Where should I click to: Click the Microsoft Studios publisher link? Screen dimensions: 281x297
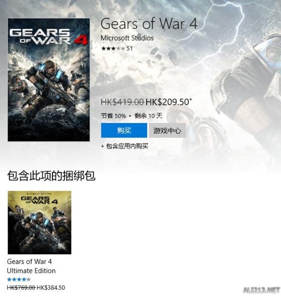pos(127,38)
